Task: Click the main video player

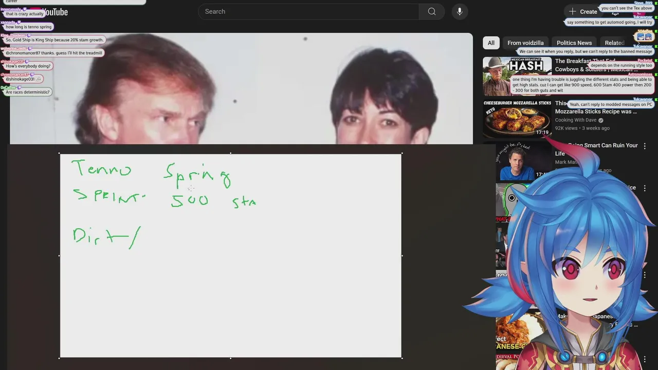Action: (241, 88)
